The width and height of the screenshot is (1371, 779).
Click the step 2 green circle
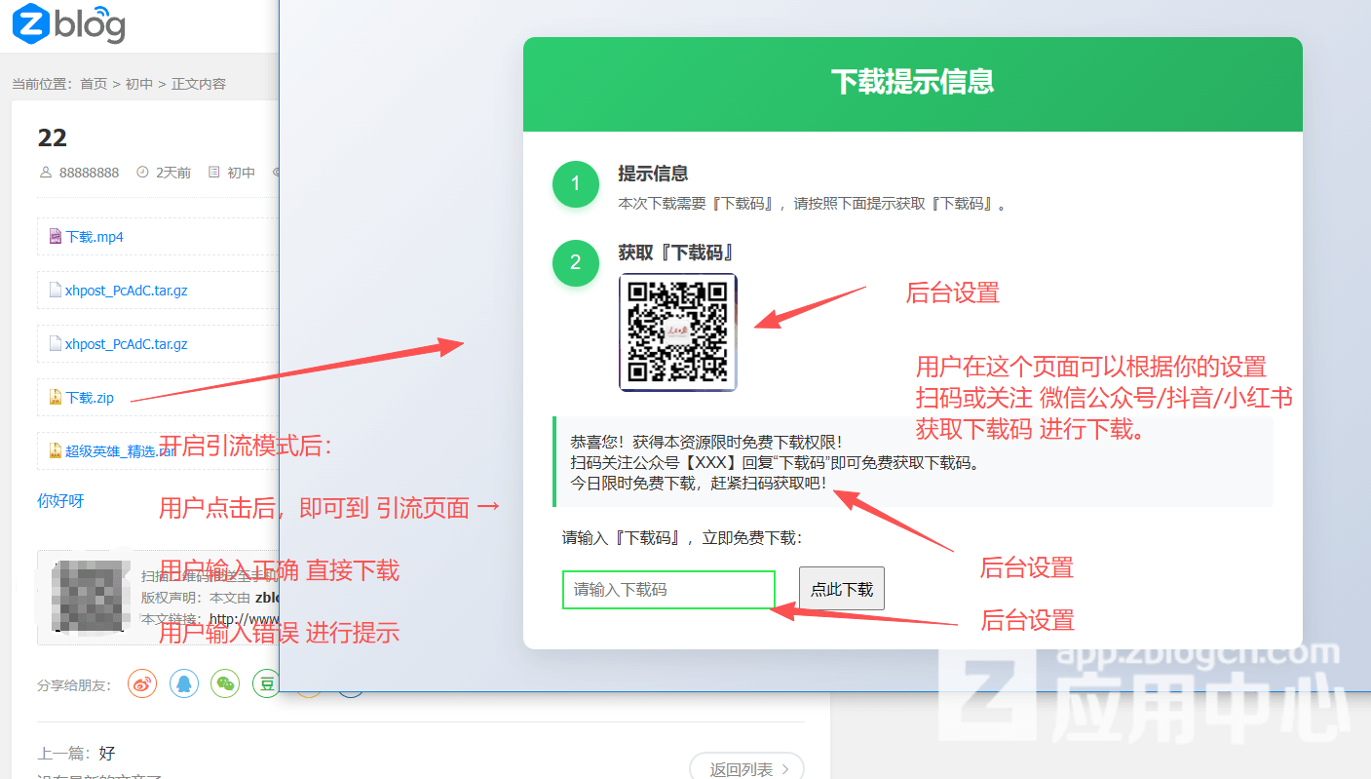[x=575, y=262]
